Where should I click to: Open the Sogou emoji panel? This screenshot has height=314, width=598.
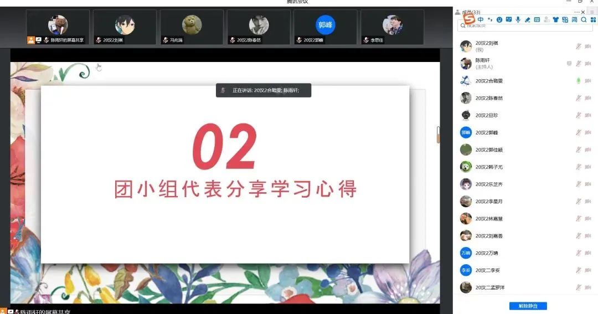click(499, 19)
